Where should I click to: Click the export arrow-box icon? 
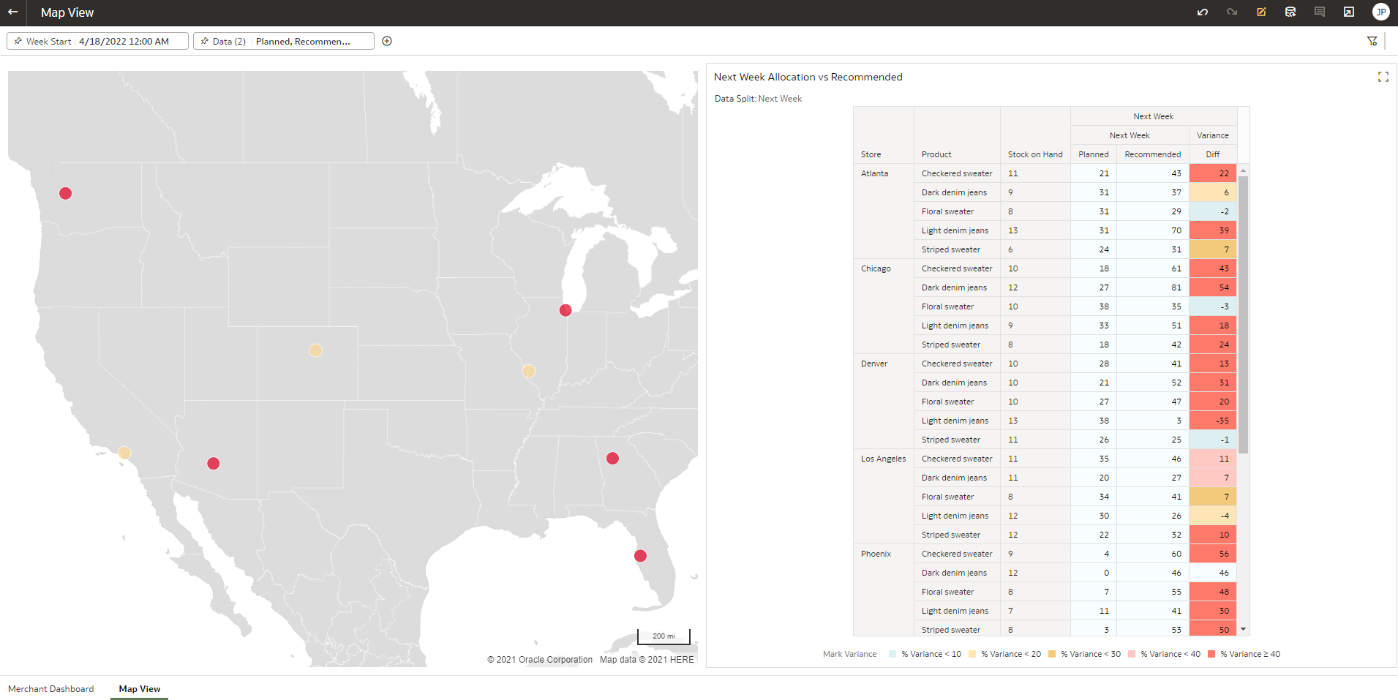pyautogui.click(x=1349, y=12)
